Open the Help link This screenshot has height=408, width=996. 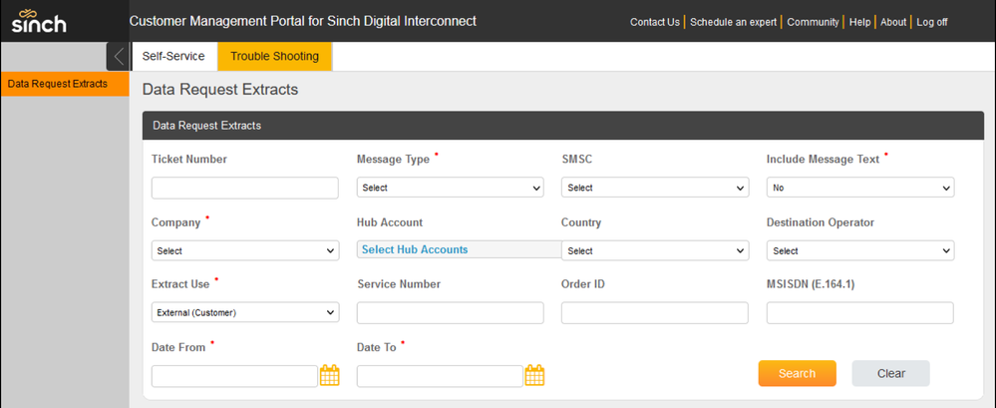point(859,22)
